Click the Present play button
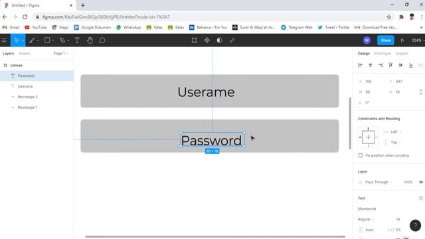This screenshot has height=239, width=425. click(x=402, y=40)
